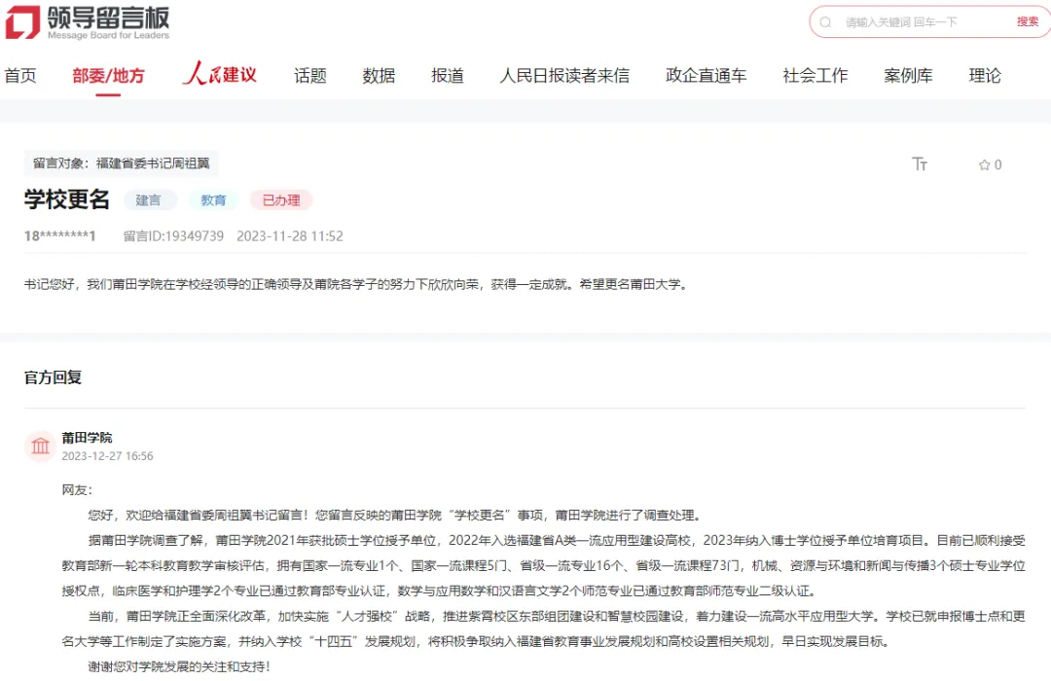Screen dimensions: 1051x681
Task: Click the 建言 category tag
Action: (x=151, y=199)
